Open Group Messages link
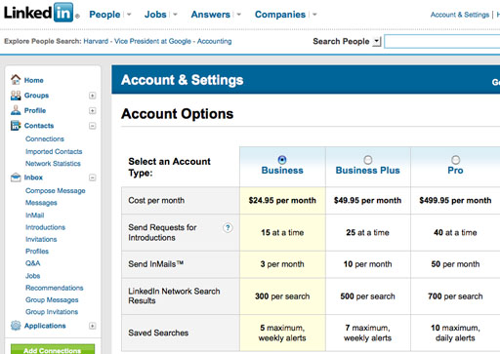The height and width of the screenshot is (354, 500). coord(52,299)
